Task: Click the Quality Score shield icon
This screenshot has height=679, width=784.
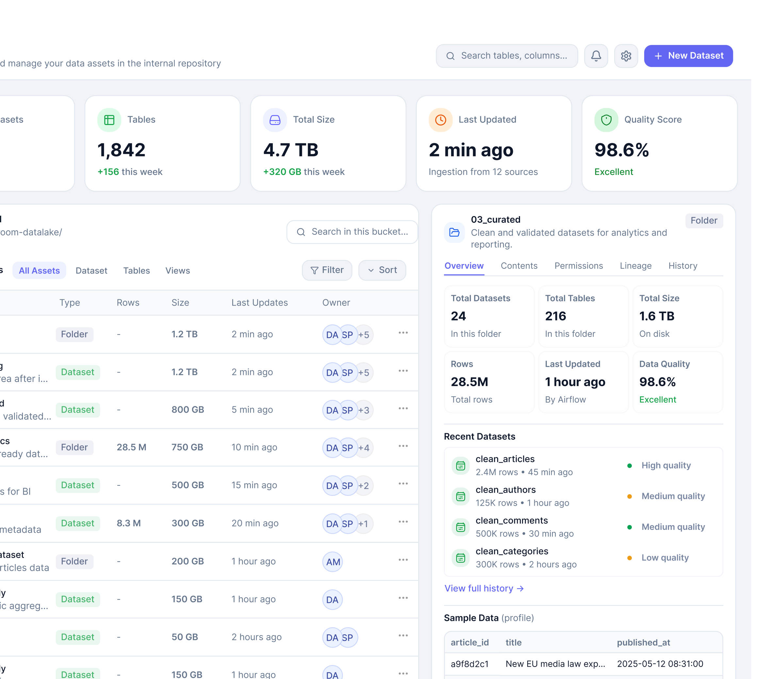Action: coord(606,120)
